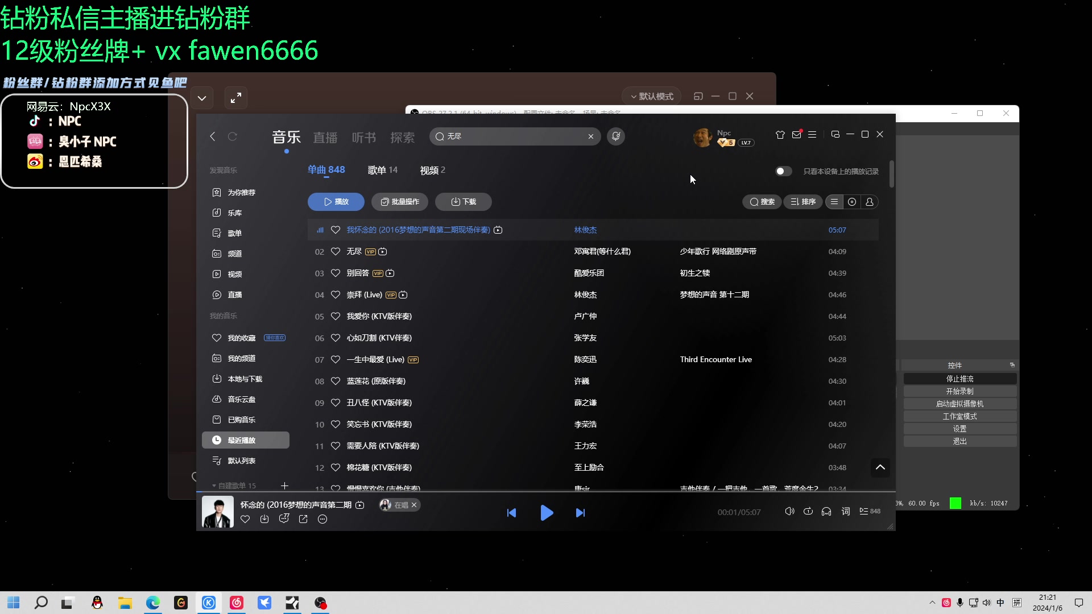Play MV icon next to 别回答
1092x614 pixels.
pyautogui.click(x=390, y=273)
